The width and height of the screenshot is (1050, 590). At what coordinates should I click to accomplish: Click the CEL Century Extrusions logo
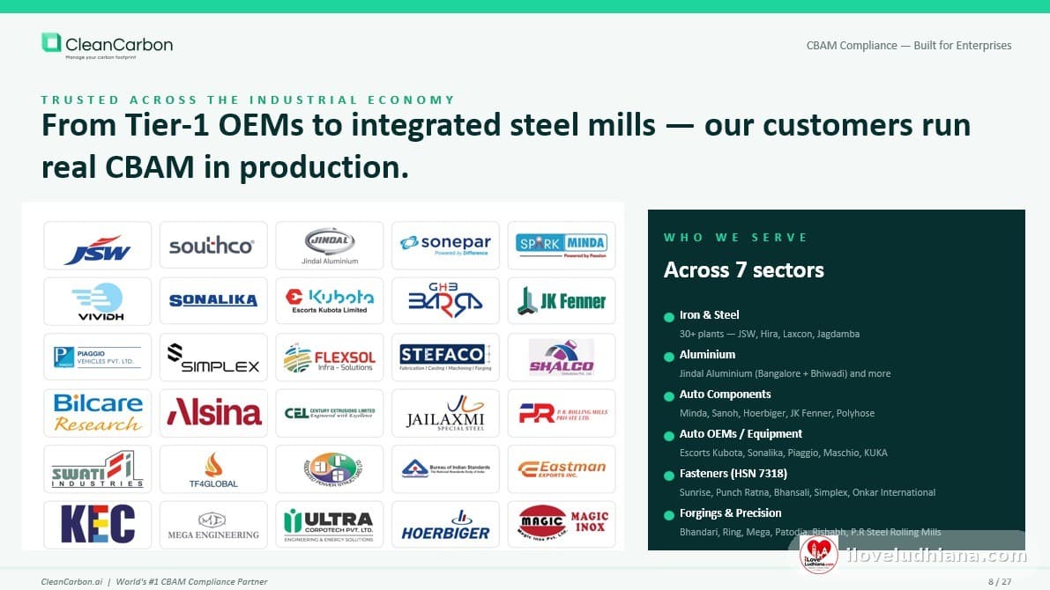coord(330,413)
